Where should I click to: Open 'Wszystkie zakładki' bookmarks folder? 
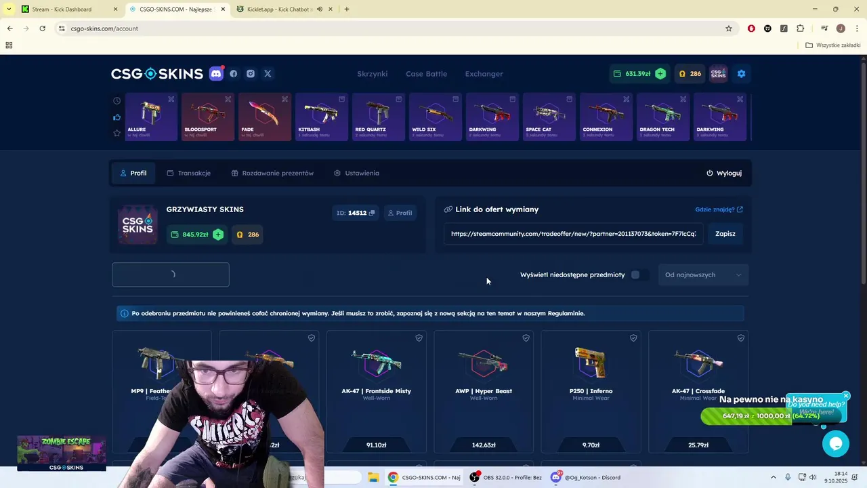833,45
